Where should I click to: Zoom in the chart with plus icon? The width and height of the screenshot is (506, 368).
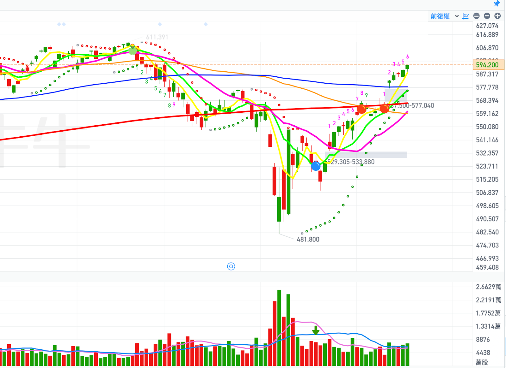tap(497, 16)
